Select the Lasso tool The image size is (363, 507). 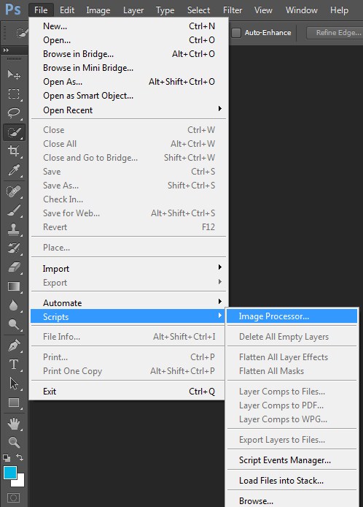tap(14, 113)
